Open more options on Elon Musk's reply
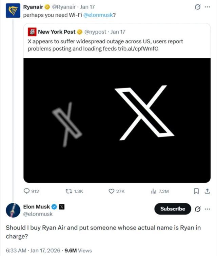 208,209
